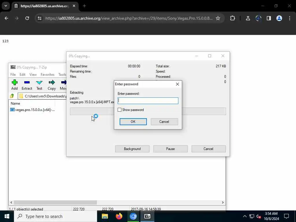
Task: Open the Chrome Labs flask icon
Action: 248,18
